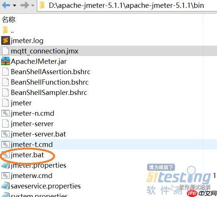Select BeanShellAssertion.bshrc file
Viewport: 217px width, 197px height.
point(51,72)
